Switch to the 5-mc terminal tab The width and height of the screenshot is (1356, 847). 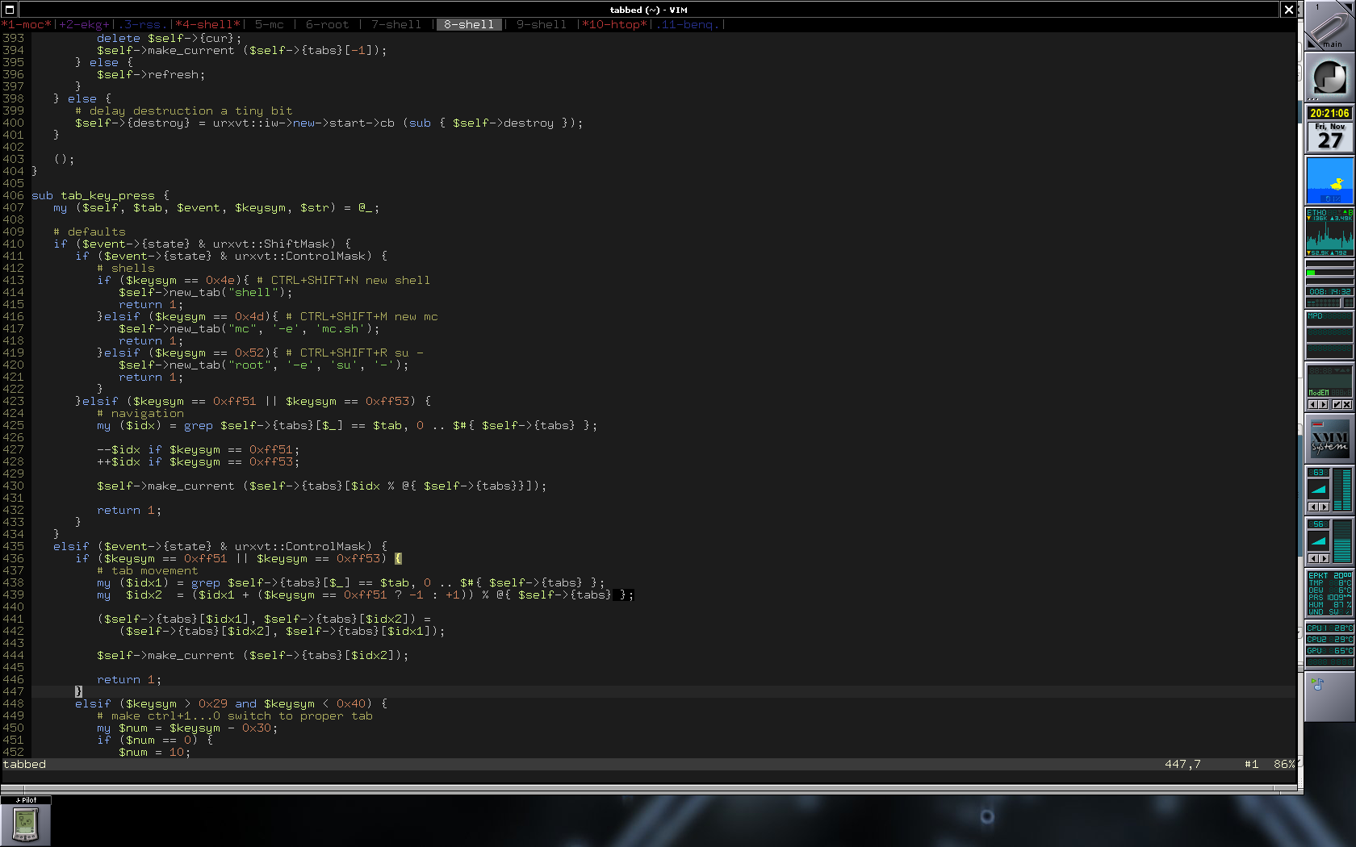tap(269, 25)
